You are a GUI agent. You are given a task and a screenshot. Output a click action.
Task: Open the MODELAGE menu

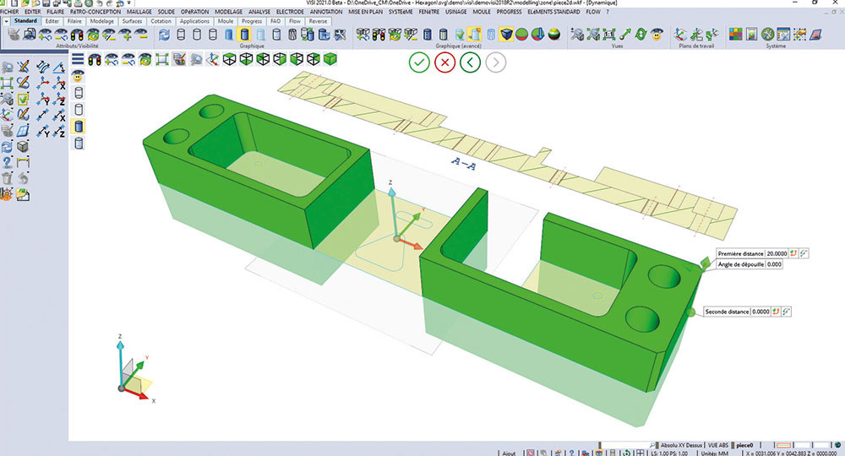coord(228,11)
